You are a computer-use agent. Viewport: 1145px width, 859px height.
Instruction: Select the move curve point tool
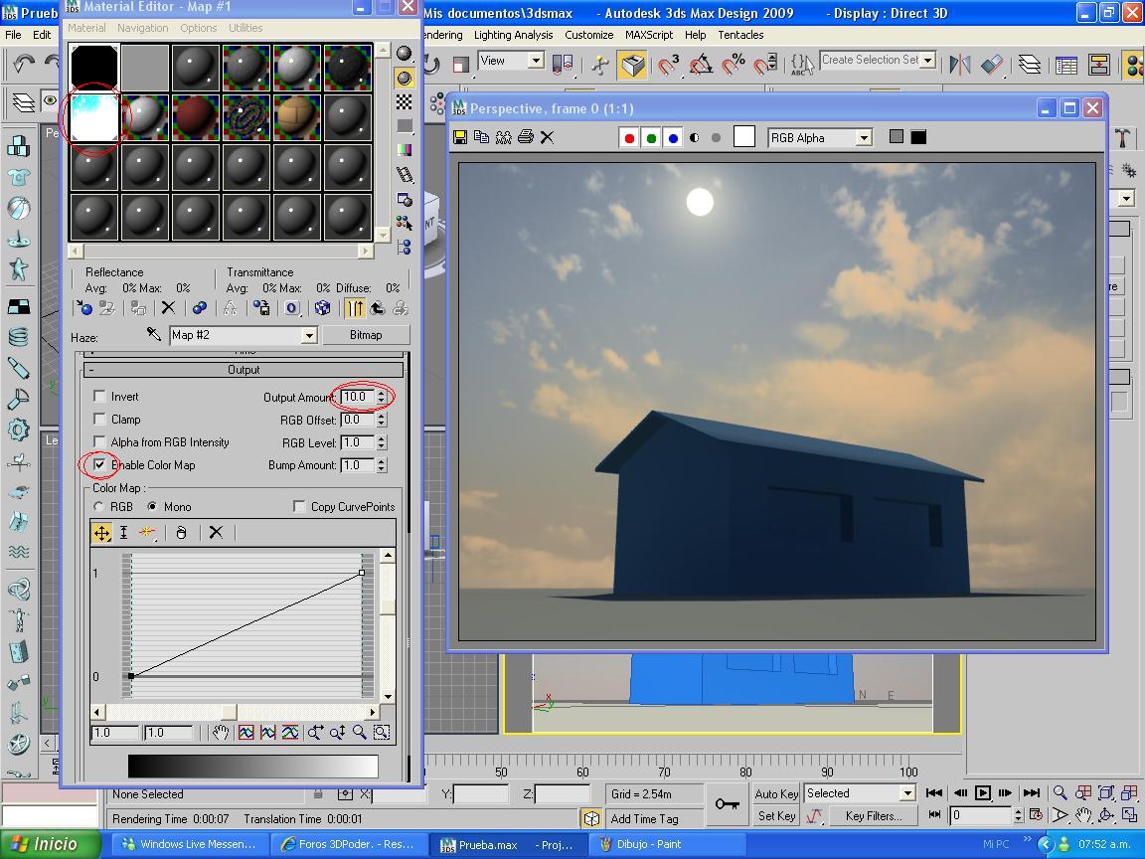102,533
